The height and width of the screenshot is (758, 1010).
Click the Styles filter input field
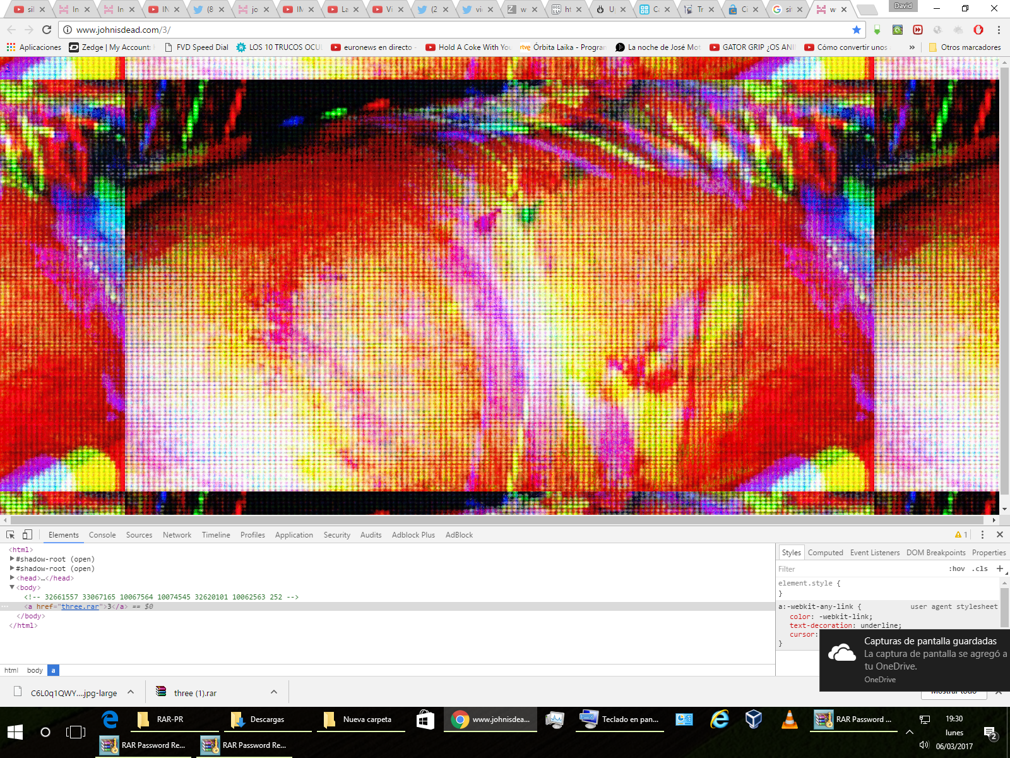[858, 568]
